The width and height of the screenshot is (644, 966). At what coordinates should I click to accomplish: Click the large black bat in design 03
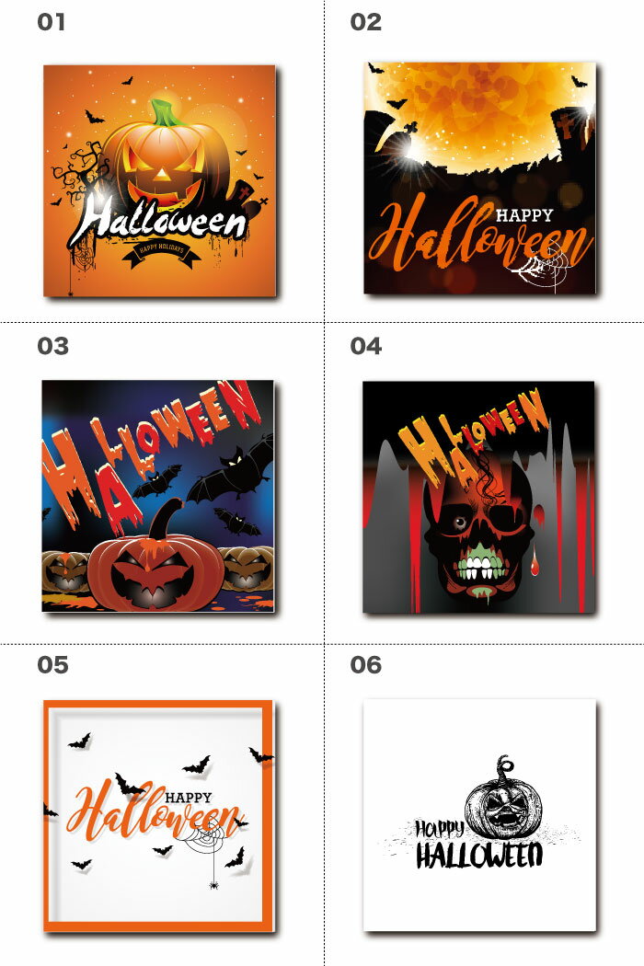[x=231, y=468]
